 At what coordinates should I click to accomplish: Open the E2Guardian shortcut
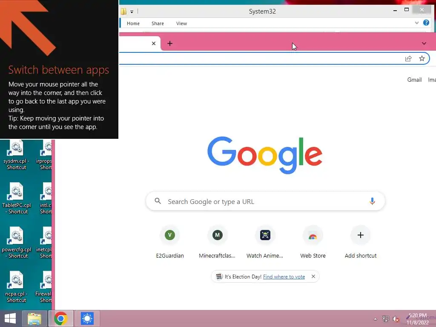[x=170, y=242]
